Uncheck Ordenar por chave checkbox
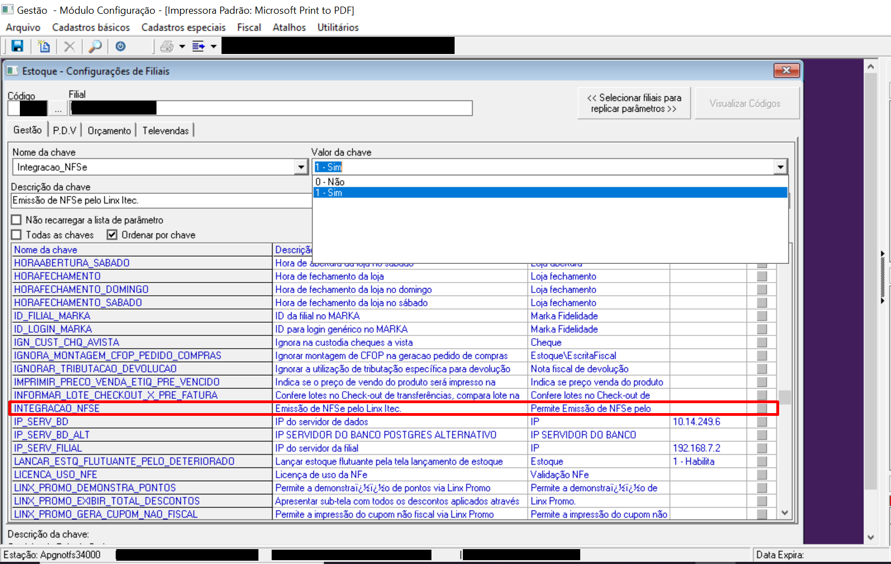The width and height of the screenshot is (891, 564). [112, 235]
